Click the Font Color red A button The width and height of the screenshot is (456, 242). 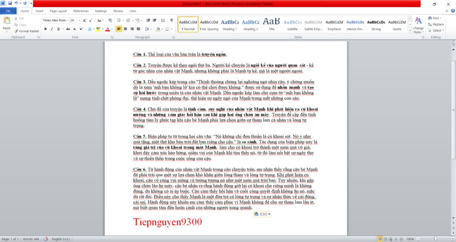pos(108,29)
